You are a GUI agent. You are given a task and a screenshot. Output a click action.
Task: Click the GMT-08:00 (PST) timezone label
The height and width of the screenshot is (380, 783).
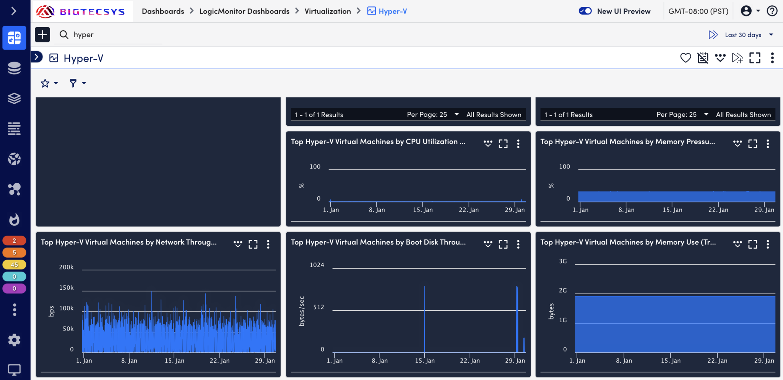(698, 11)
